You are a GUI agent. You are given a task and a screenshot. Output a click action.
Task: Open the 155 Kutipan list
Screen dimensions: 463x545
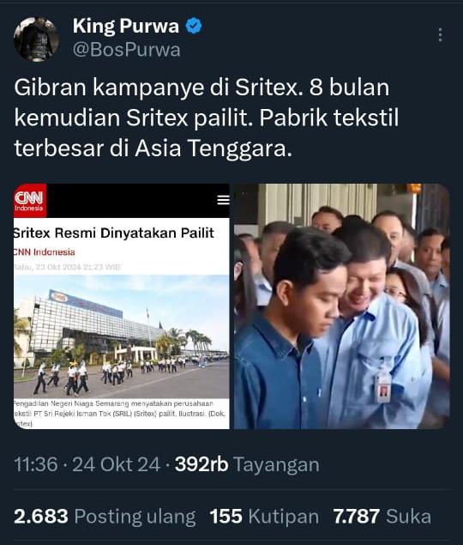pyautogui.click(x=264, y=517)
